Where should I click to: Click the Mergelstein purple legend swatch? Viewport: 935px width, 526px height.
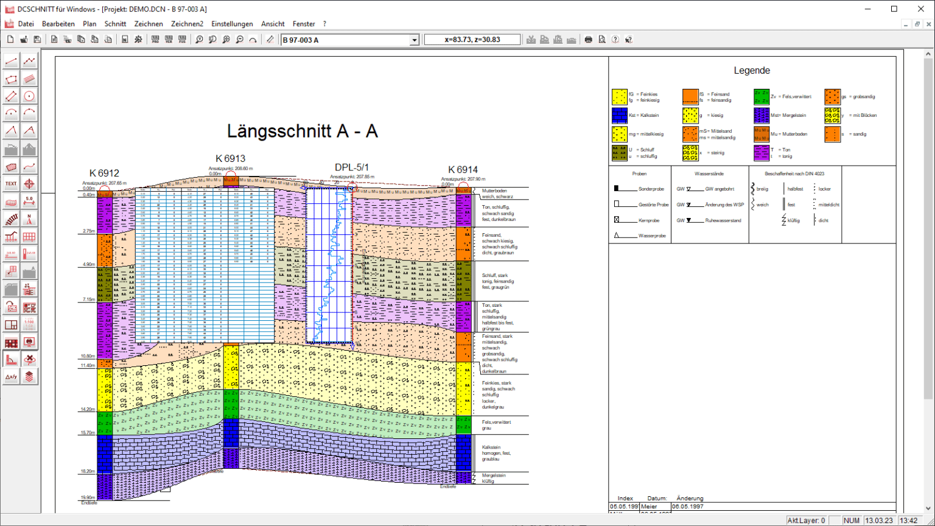762,116
